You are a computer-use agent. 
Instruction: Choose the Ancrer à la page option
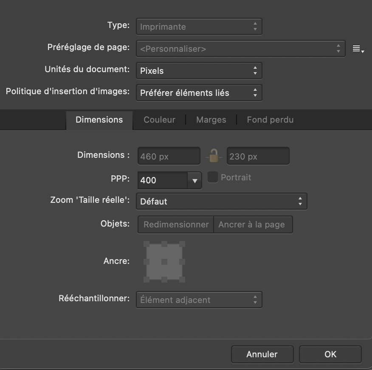point(253,224)
